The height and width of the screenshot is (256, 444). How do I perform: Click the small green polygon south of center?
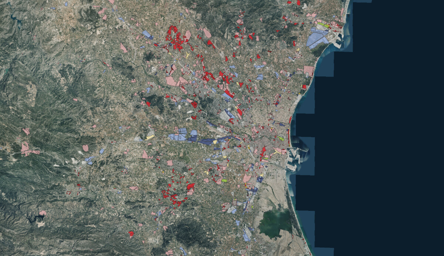click(224, 181)
